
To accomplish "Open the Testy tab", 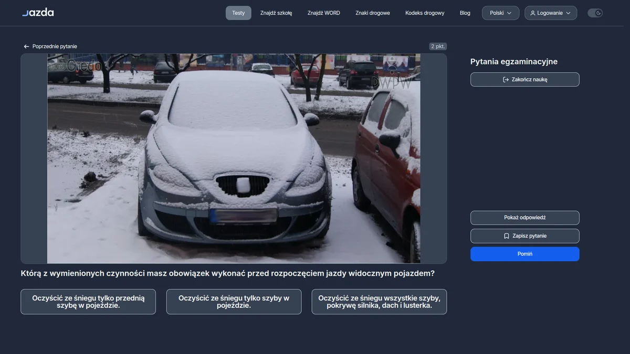I will click(x=238, y=13).
